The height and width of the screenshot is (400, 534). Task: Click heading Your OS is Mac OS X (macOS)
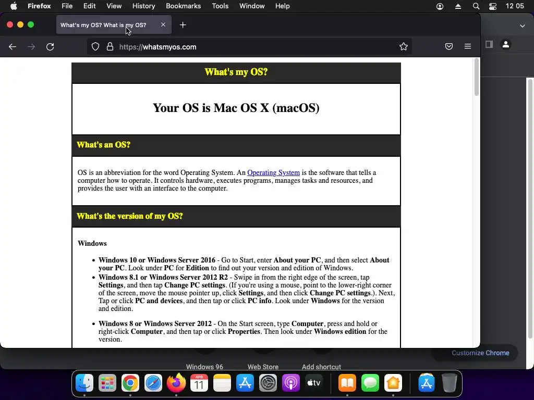pyautogui.click(x=236, y=108)
